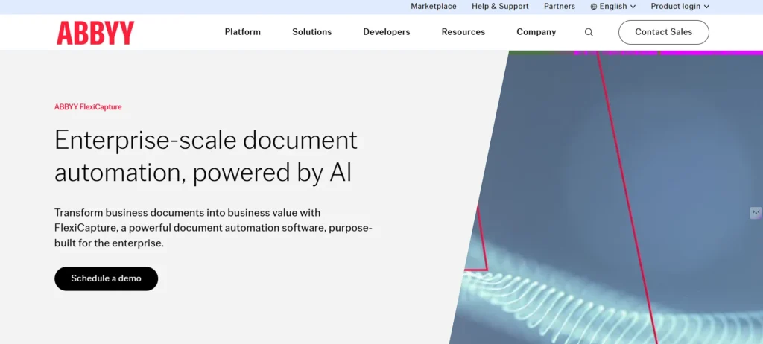Click the ABBYY logo
The image size is (763, 344).
tap(95, 33)
